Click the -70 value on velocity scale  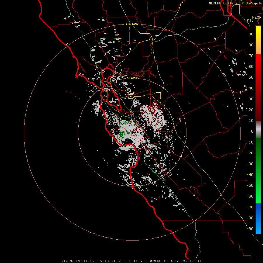pyautogui.click(x=250, y=207)
